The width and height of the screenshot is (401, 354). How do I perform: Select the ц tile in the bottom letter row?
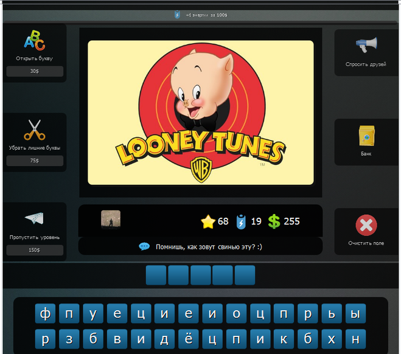click(x=212, y=339)
